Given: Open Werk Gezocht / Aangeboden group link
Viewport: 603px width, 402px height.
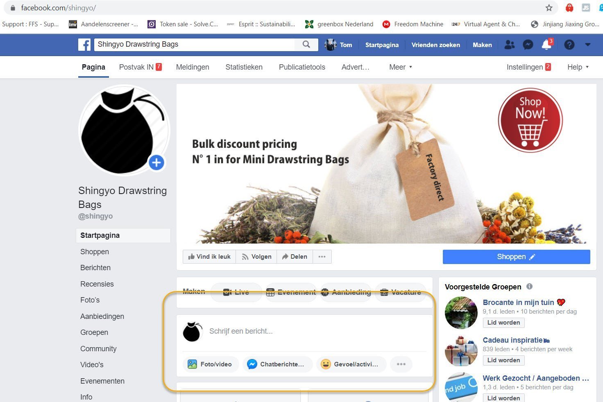Looking at the screenshot, I should pyautogui.click(x=536, y=378).
